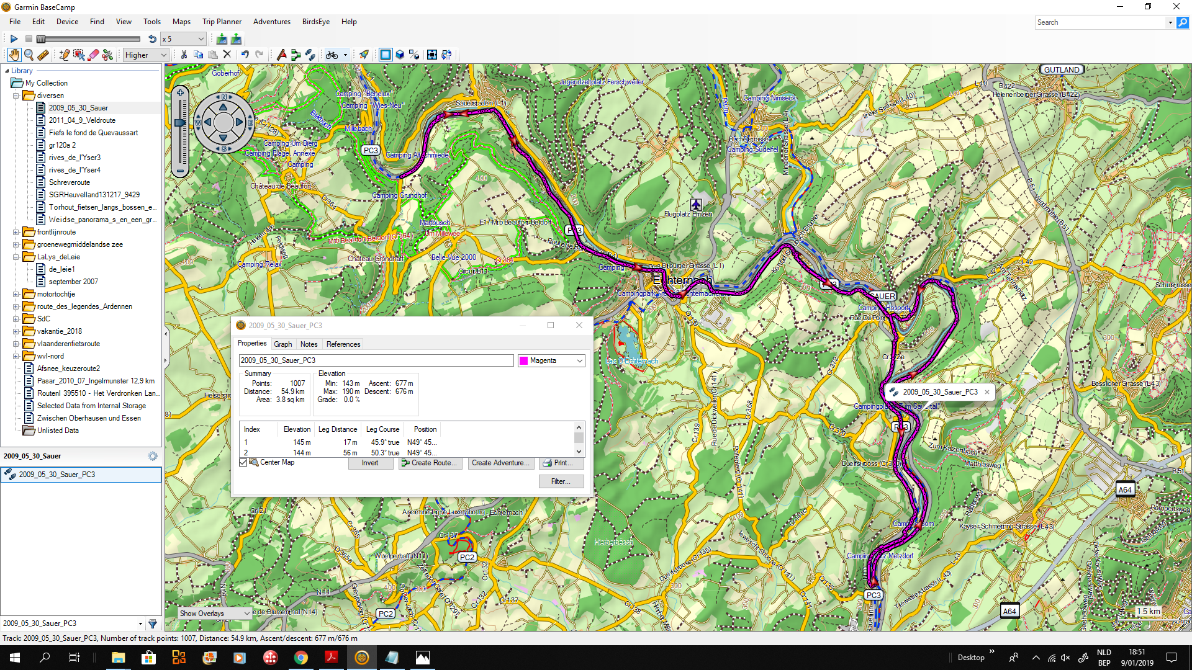Click the Invert button

click(370, 463)
